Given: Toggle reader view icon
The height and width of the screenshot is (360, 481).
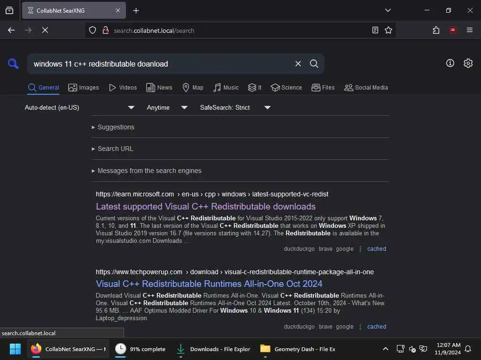Looking at the screenshot, I should click(x=375, y=30).
